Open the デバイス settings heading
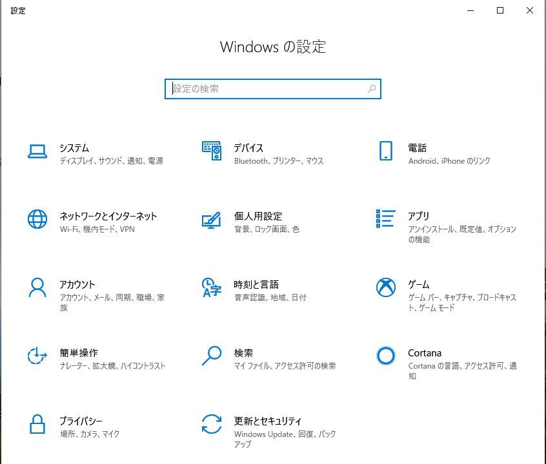This screenshot has height=464, width=546. (248, 148)
